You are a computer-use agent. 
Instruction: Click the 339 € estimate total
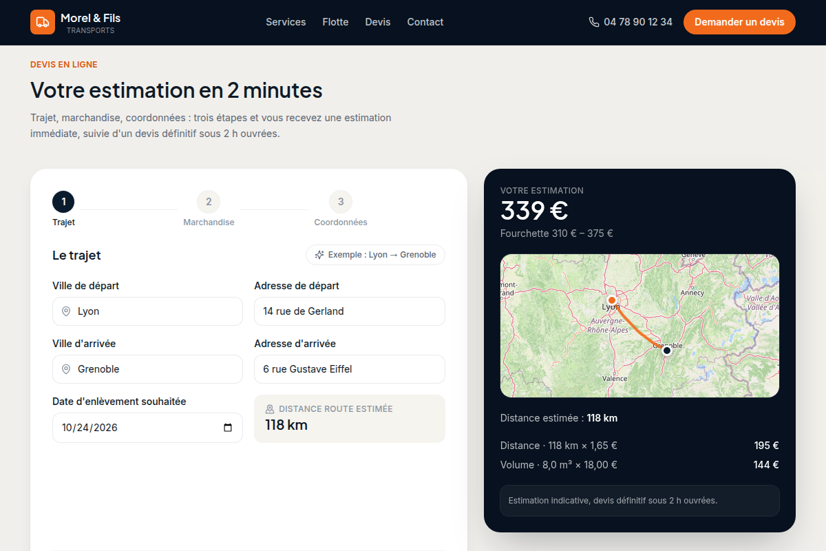tap(534, 211)
